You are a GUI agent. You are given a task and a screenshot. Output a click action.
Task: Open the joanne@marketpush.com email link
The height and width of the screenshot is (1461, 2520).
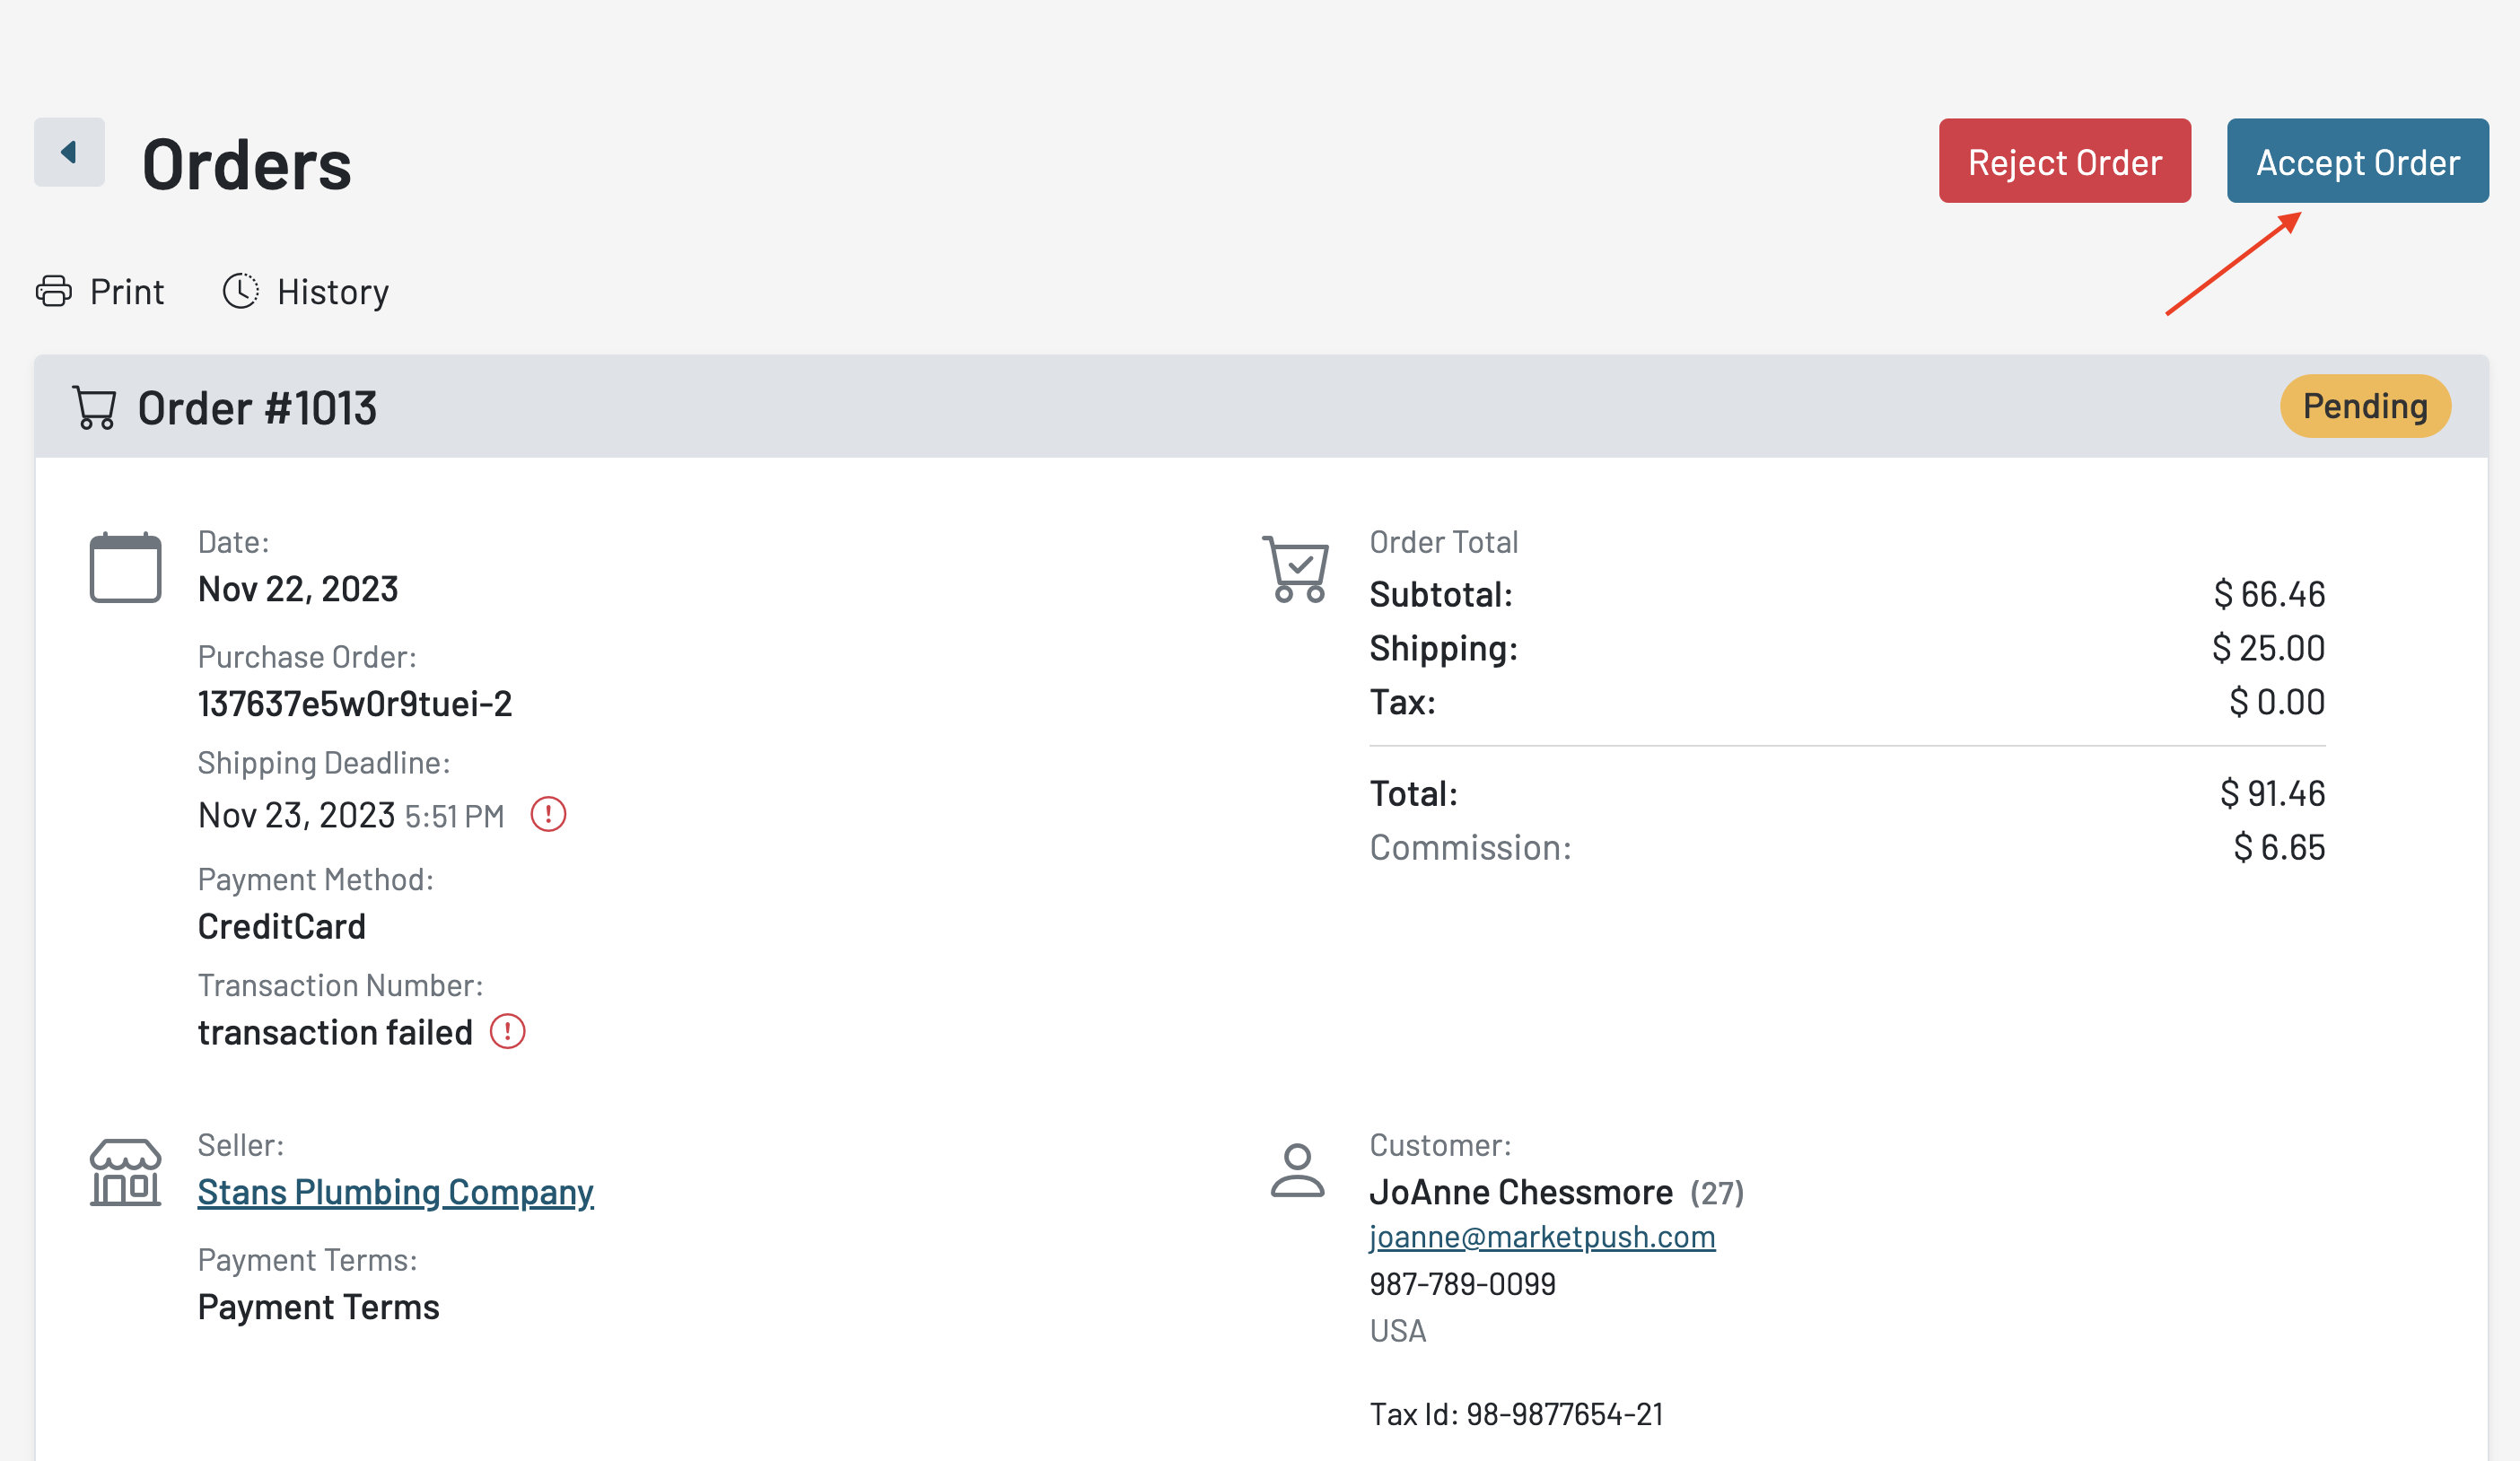click(1541, 1237)
